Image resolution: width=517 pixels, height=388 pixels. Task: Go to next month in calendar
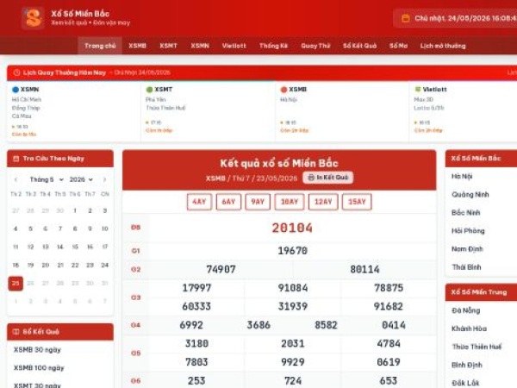pyautogui.click(x=104, y=179)
